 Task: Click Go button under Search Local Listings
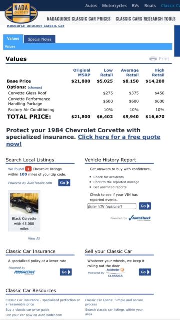[x=64, y=183]
